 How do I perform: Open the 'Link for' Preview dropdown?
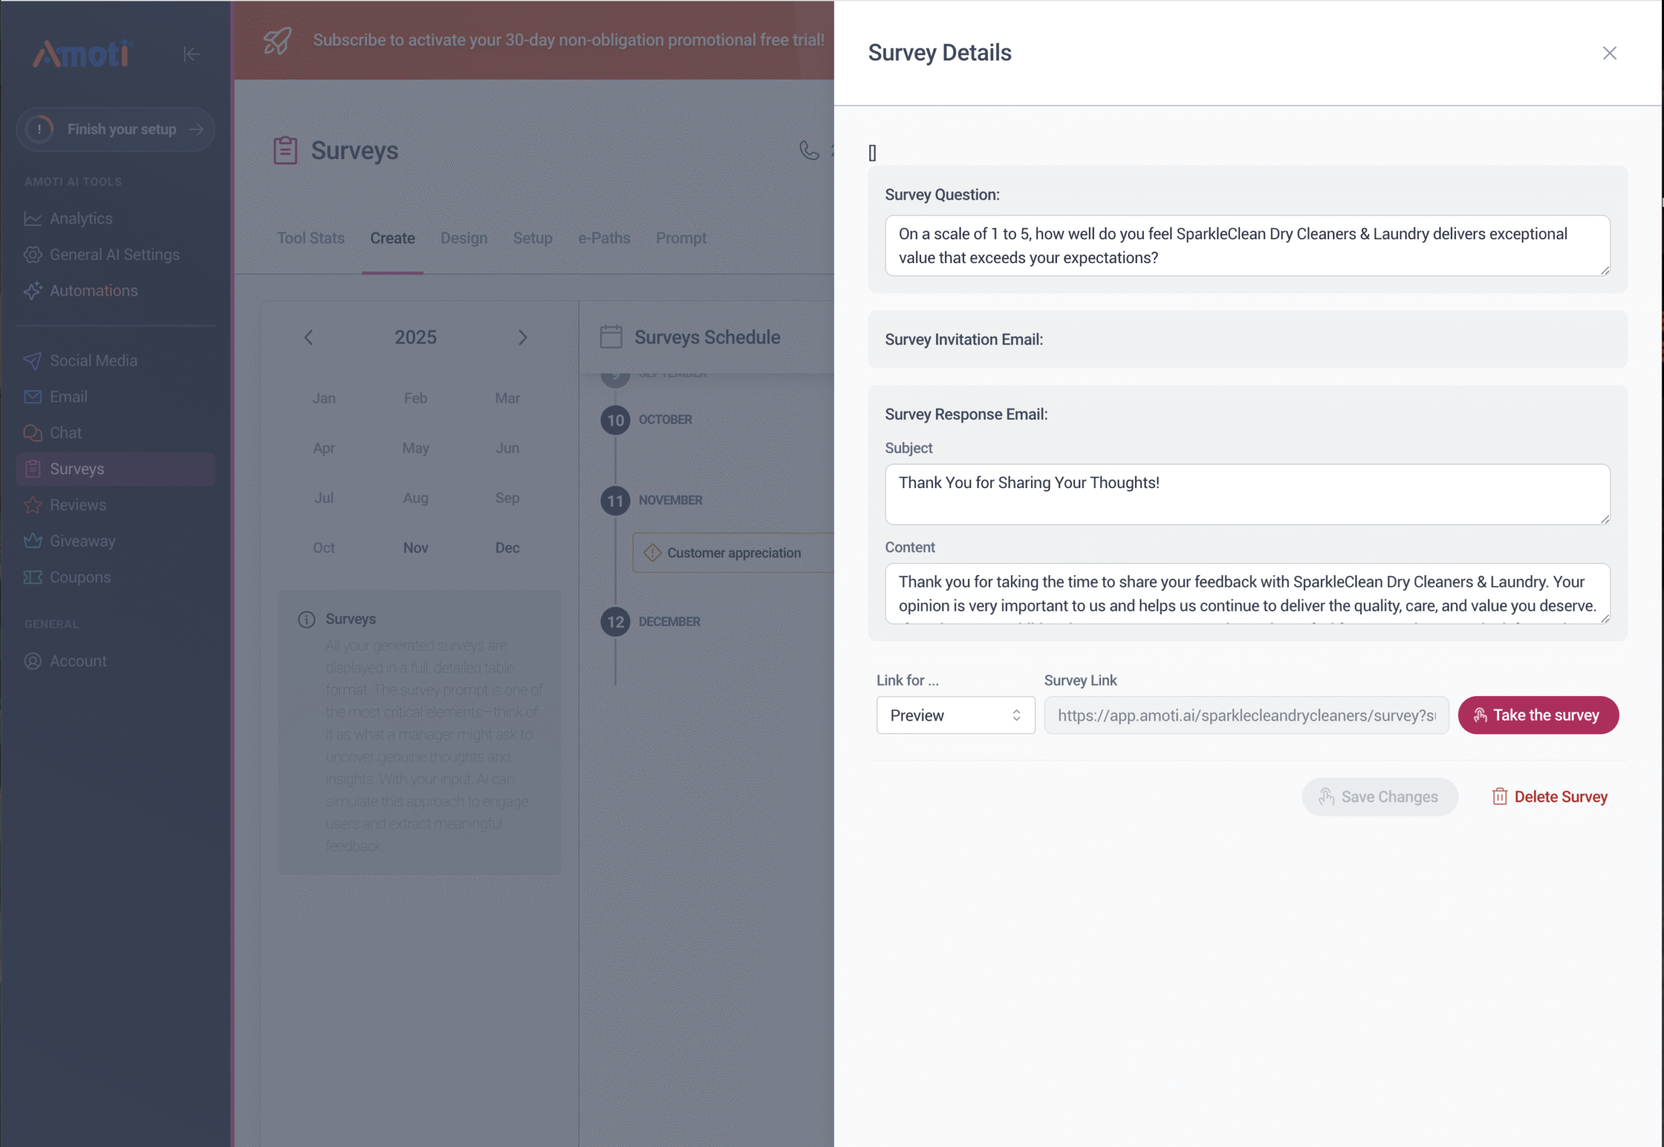click(x=955, y=715)
